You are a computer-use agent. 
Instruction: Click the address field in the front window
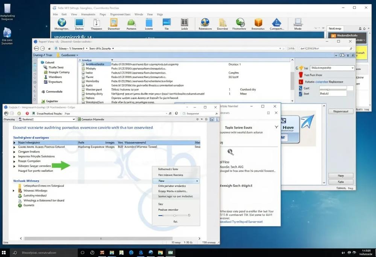[100, 113]
